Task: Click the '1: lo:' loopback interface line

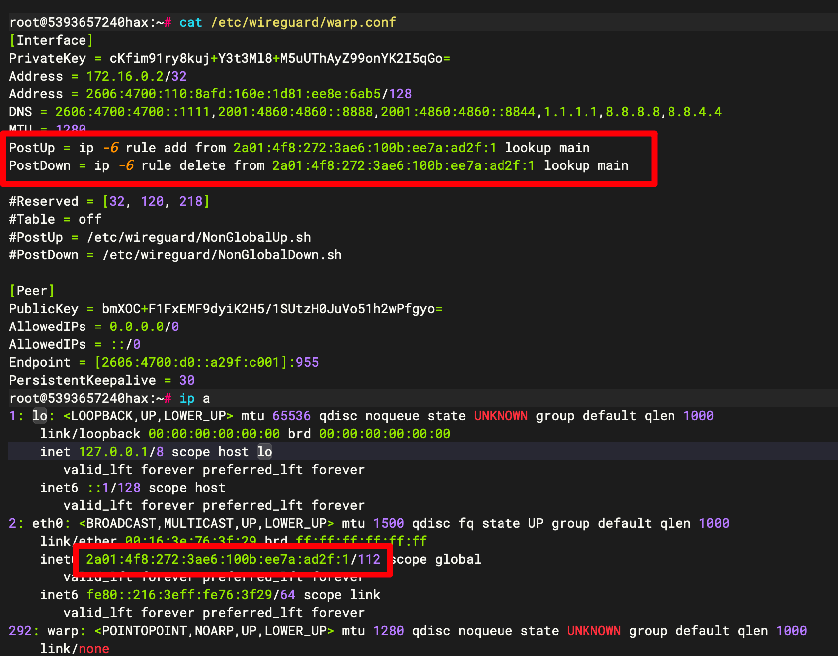Action: pos(361,416)
